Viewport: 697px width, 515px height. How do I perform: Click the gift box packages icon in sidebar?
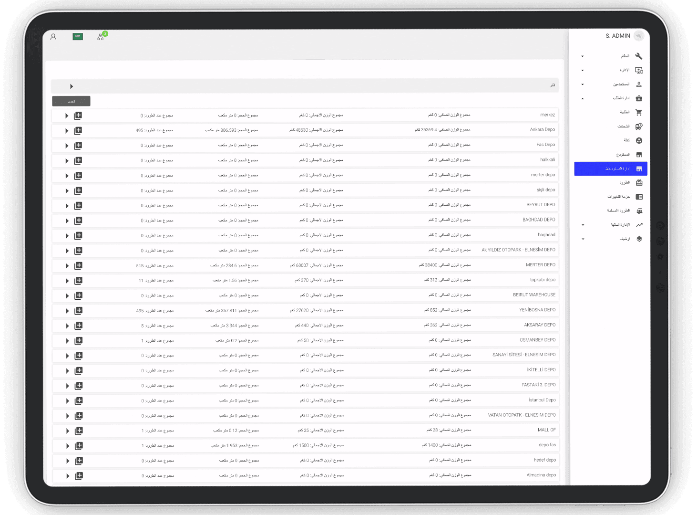pyautogui.click(x=639, y=182)
